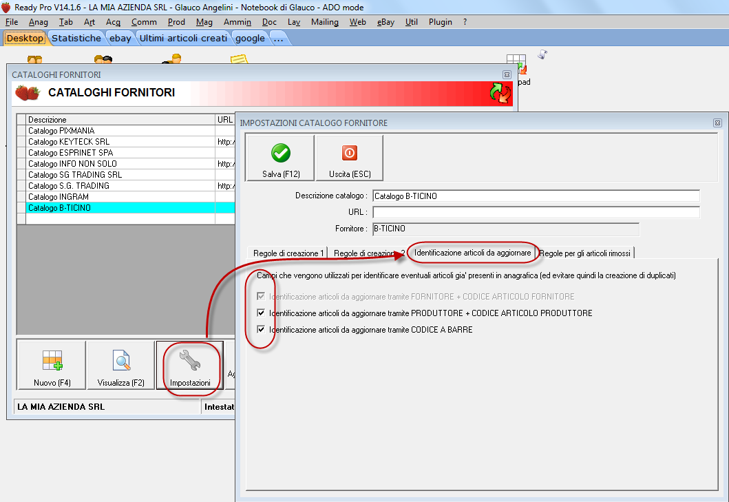729x502 pixels.
Task: Open the Anag menu
Action: [38, 22]
